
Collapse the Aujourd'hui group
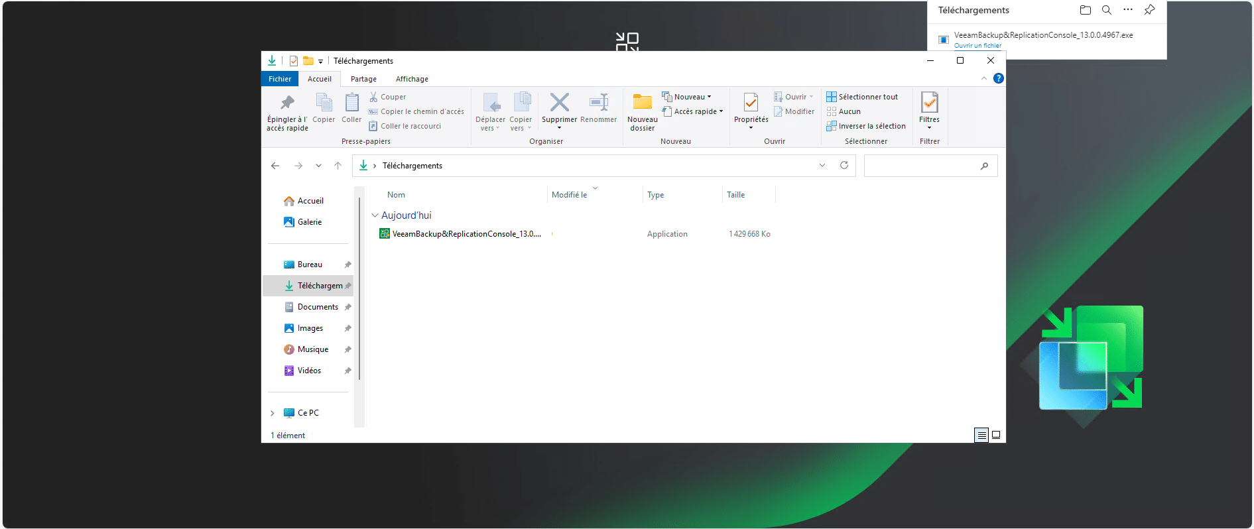click(375, 215)
